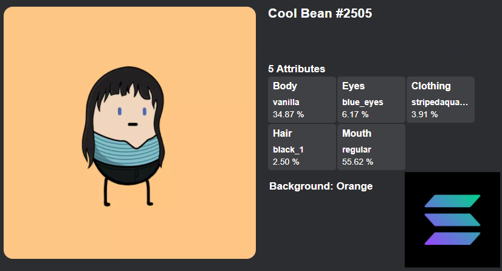This screenshot has height=271, width=502.
Task: Click the 5 Attributes heading
Action: (297, 69)
